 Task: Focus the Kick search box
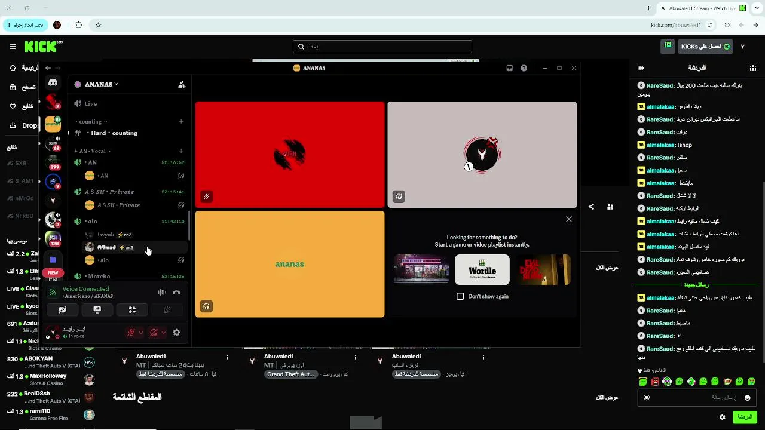coord(382,47)
